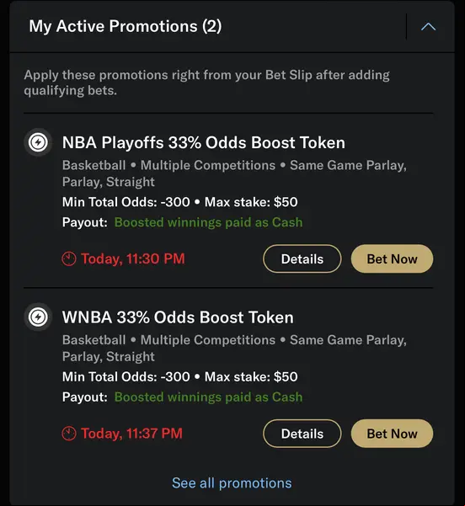Click the clock icon beside 11:30 PM
Image resolution: width=465 pixels, height=506 pixels.
click(x=69, y=258)
